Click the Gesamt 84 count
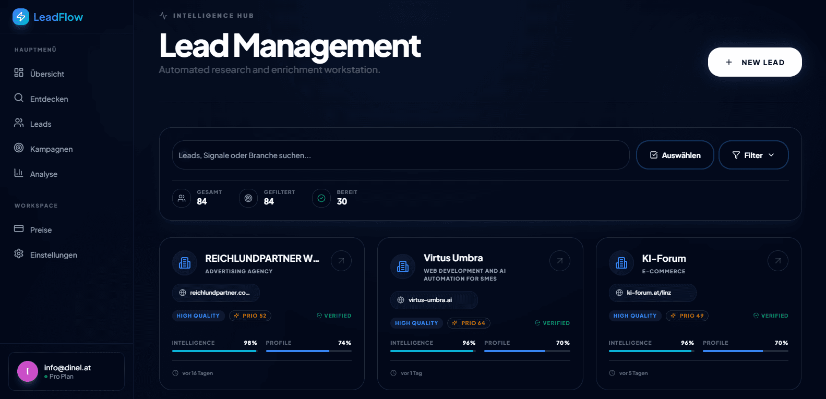Viewport: 826px width, 399px height. point(202,202)
